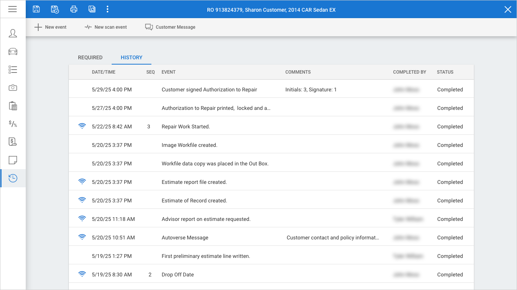Open the dollar percent rates icon

click(x=13, y=124)
